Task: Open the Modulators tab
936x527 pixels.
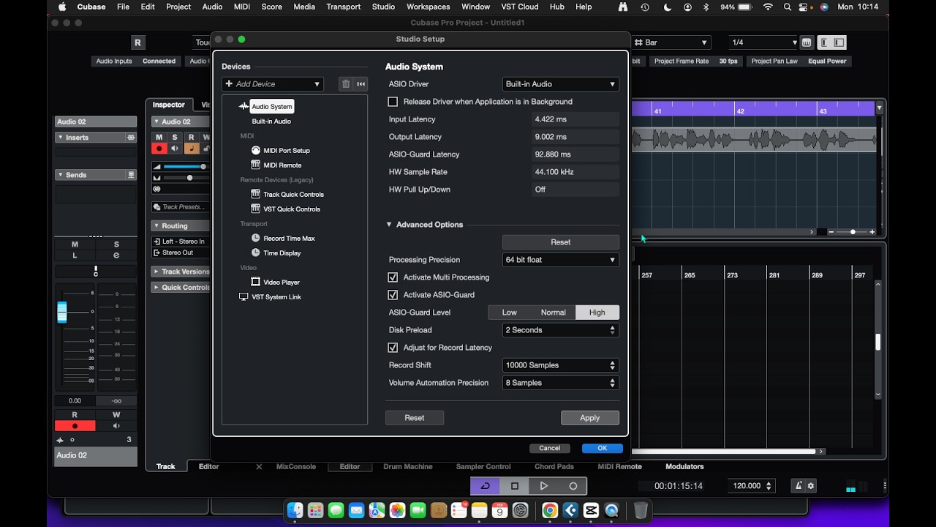Action: point(684,466)
